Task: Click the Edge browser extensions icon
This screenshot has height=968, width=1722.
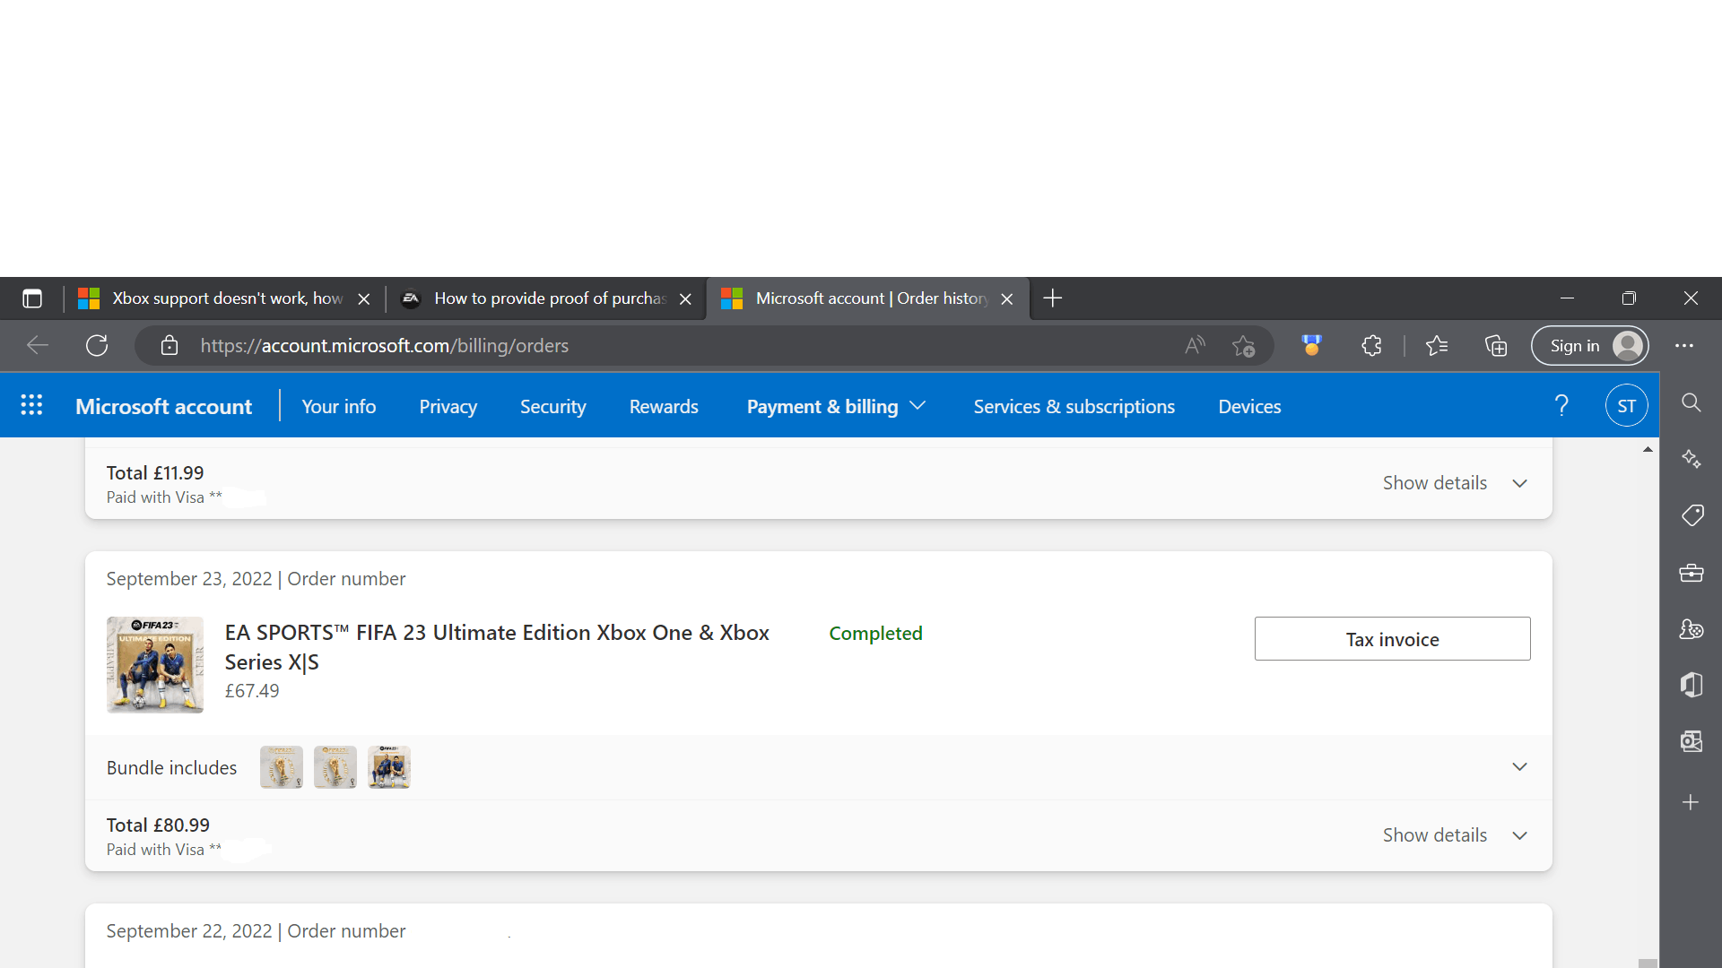Action: click(1370, 345)
